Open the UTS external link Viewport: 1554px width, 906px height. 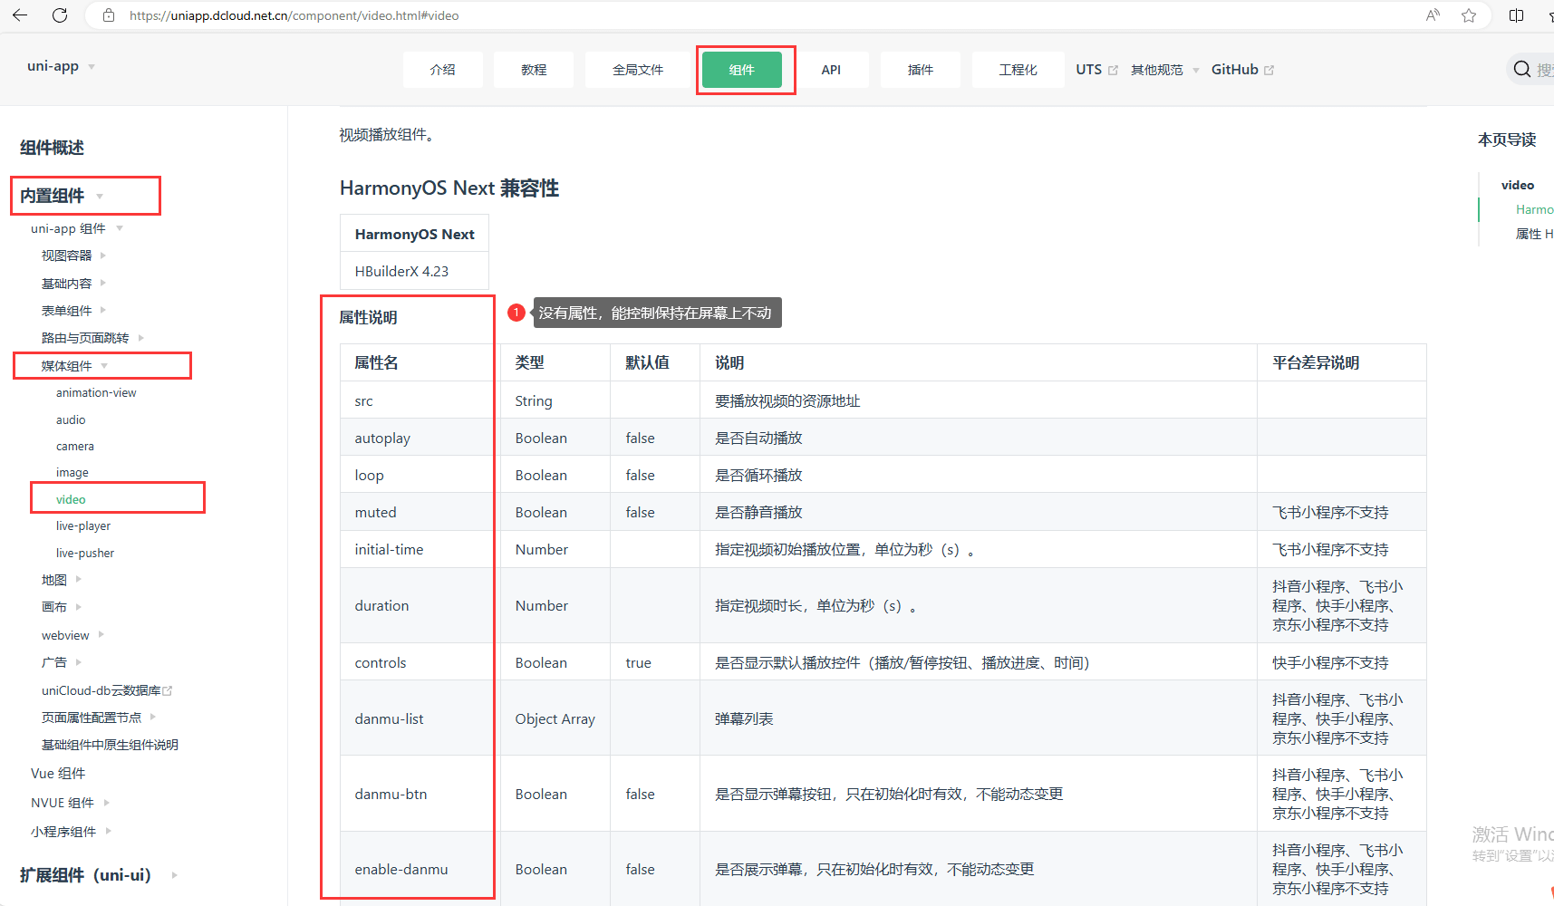click(x=1096, y=70)
